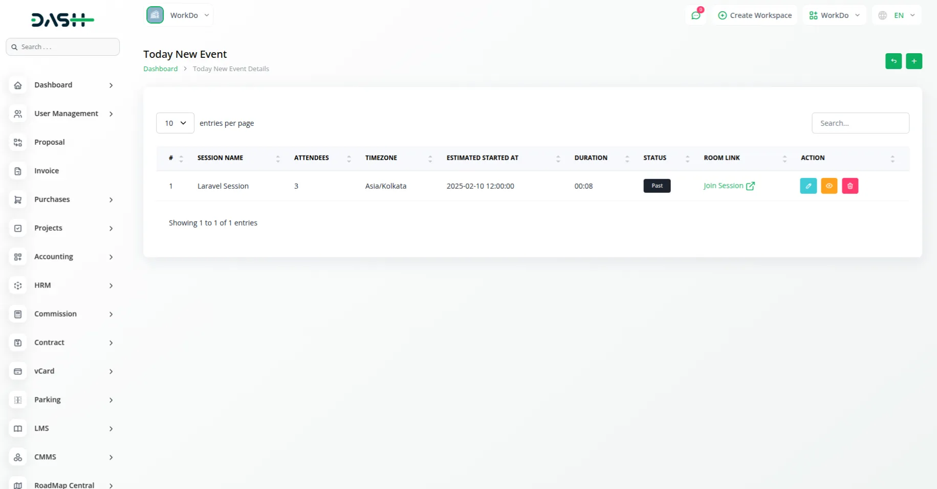This screenshot has height=489, width=937.
Task: Click Create Workspace button
Action: pyautogui.click(x=755, y=15)
